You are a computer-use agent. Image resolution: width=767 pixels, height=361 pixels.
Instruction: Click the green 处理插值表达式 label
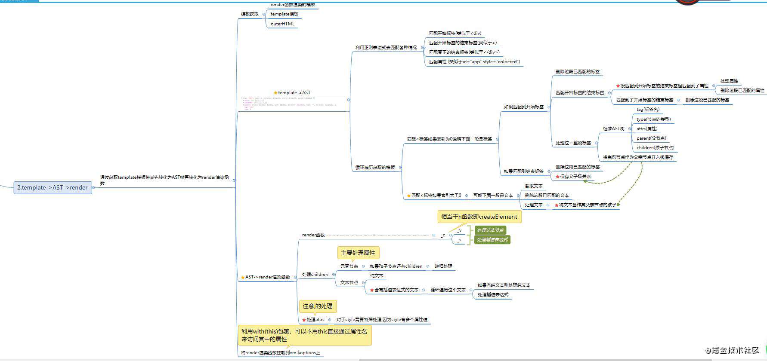tap(492, 240)
